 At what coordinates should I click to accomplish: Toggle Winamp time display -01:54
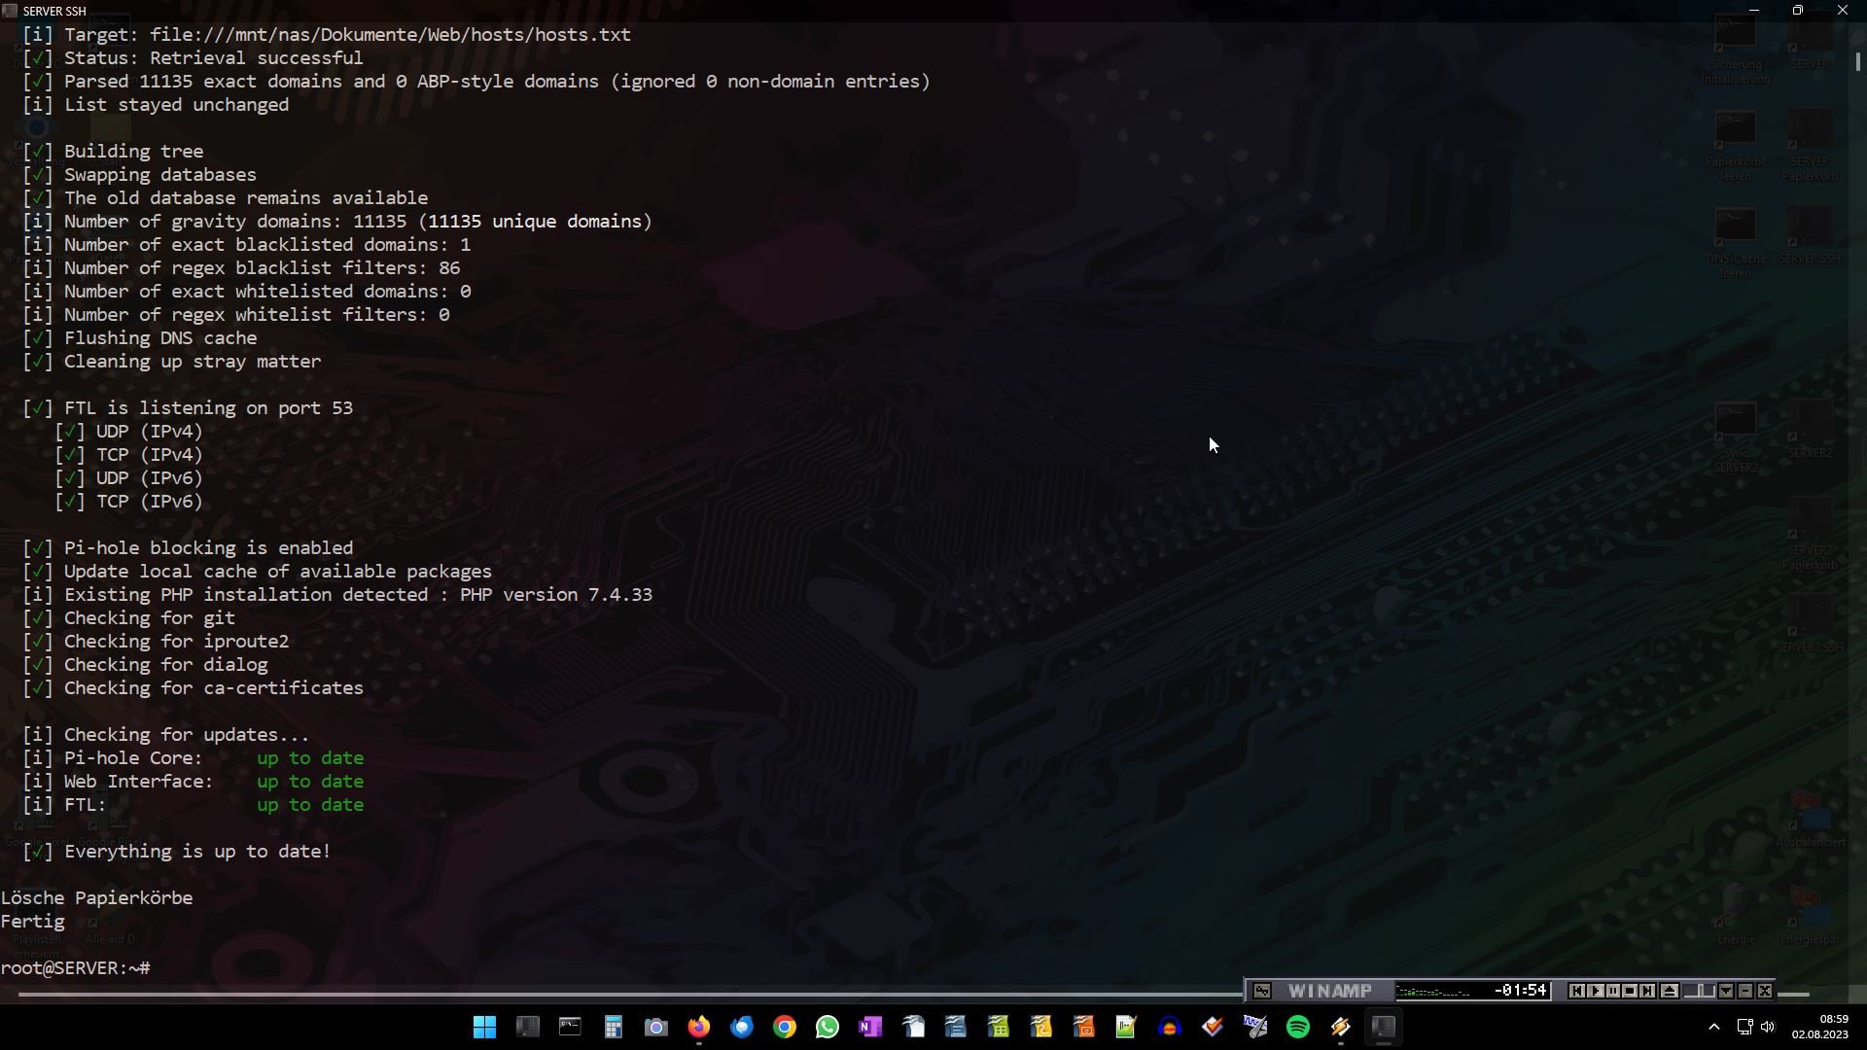[x=1521, y=991]
